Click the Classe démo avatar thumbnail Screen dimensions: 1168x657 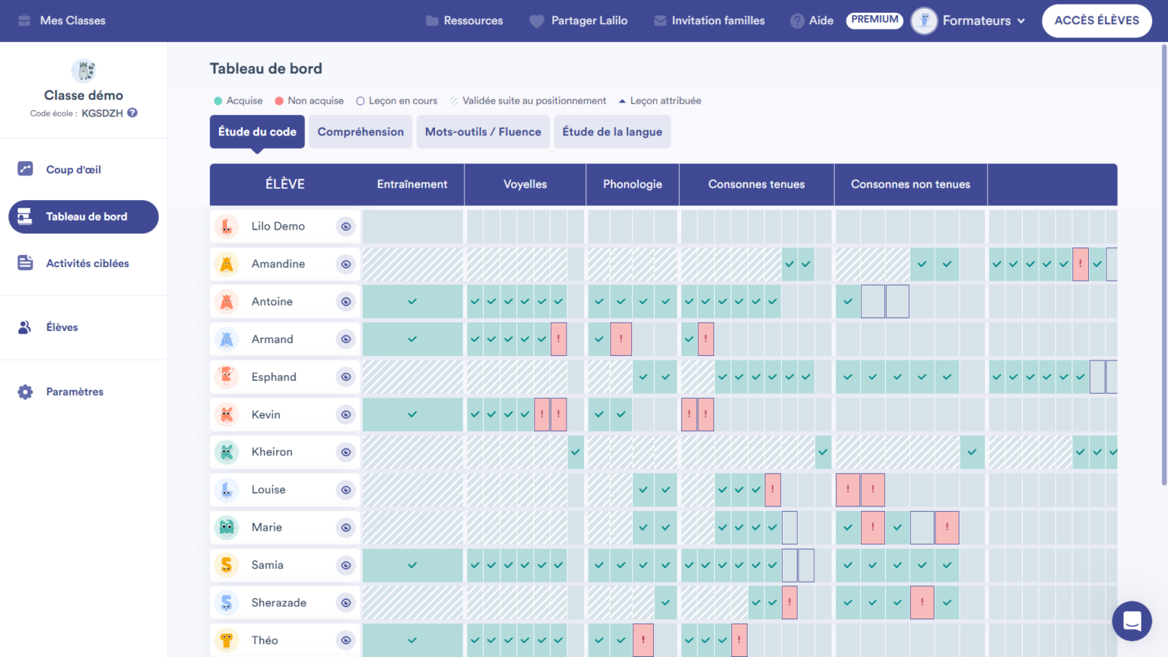(x=84, y=70)
